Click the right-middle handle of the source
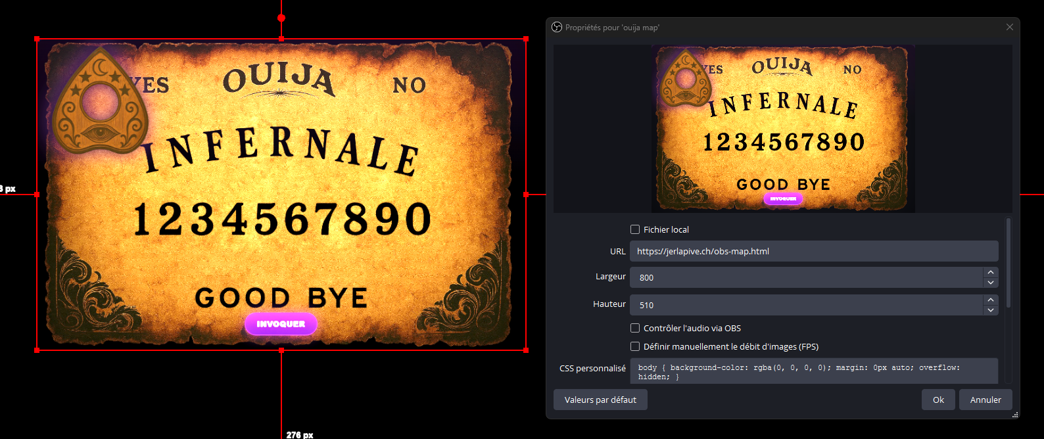The image size is (1044, 439). point(526,195)
